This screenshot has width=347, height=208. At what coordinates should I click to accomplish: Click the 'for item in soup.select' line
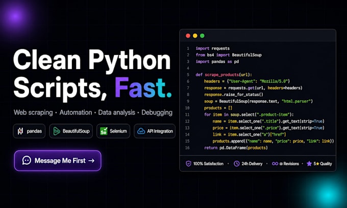point(249,114)
